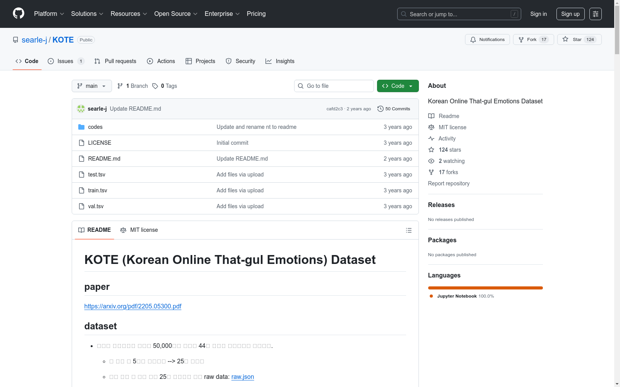Click the fork icon beside 17 forks
620x387 pixels.
tap(431, 172)
